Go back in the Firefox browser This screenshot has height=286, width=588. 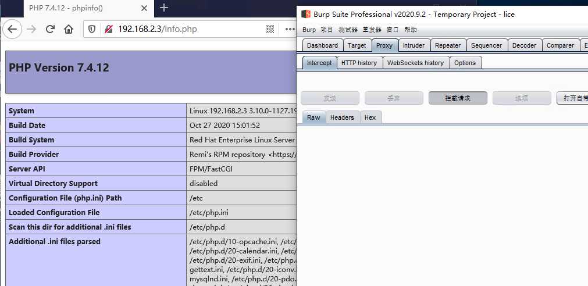12,29
